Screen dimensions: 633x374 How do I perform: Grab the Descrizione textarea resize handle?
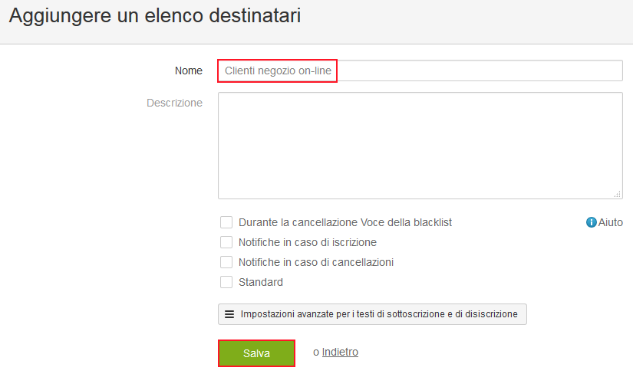[617, 194]
